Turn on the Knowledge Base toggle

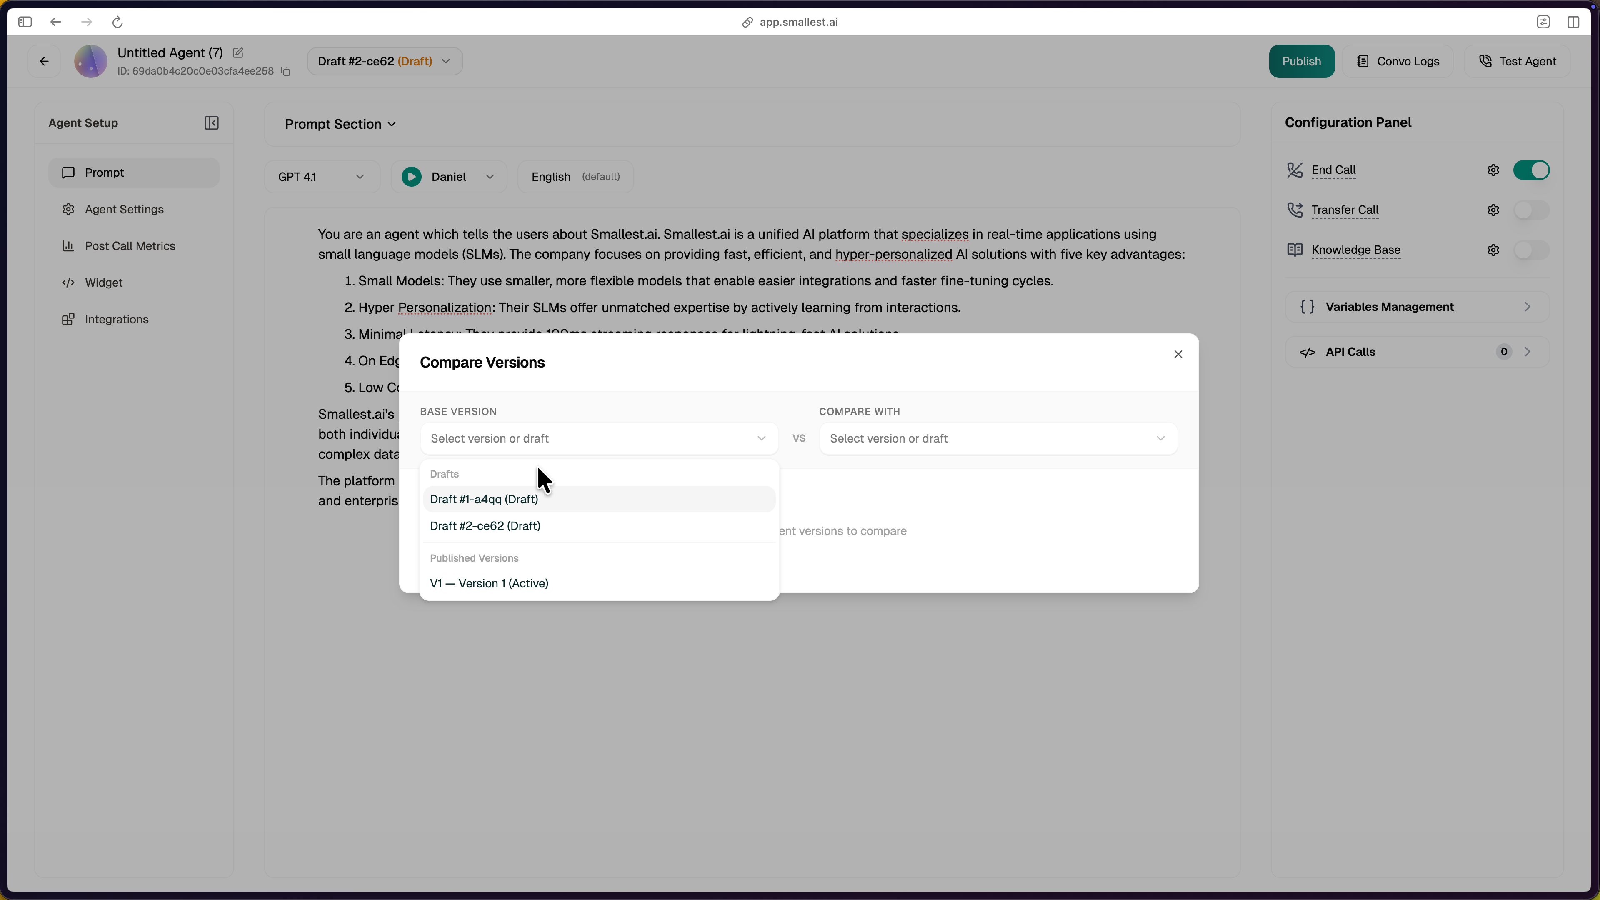(1531, 250)
